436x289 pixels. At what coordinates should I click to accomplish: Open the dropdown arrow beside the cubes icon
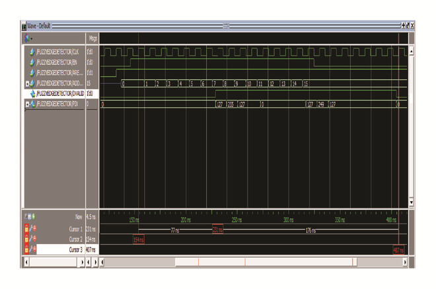pyautogui.click(x=32, y=39)
